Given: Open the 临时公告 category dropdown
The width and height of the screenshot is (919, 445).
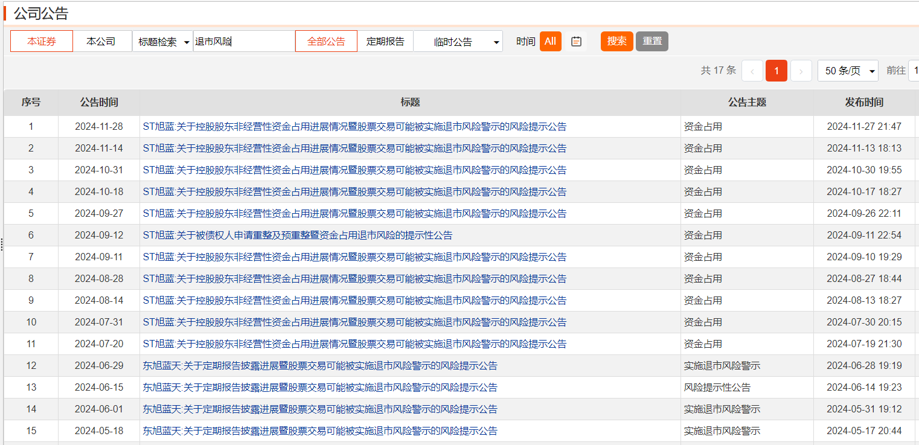Looking at the screenshot, I should click(458, 41).
